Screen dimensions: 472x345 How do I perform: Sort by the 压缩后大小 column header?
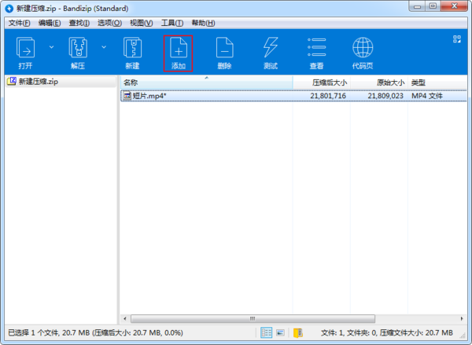[x=322, y=83]
